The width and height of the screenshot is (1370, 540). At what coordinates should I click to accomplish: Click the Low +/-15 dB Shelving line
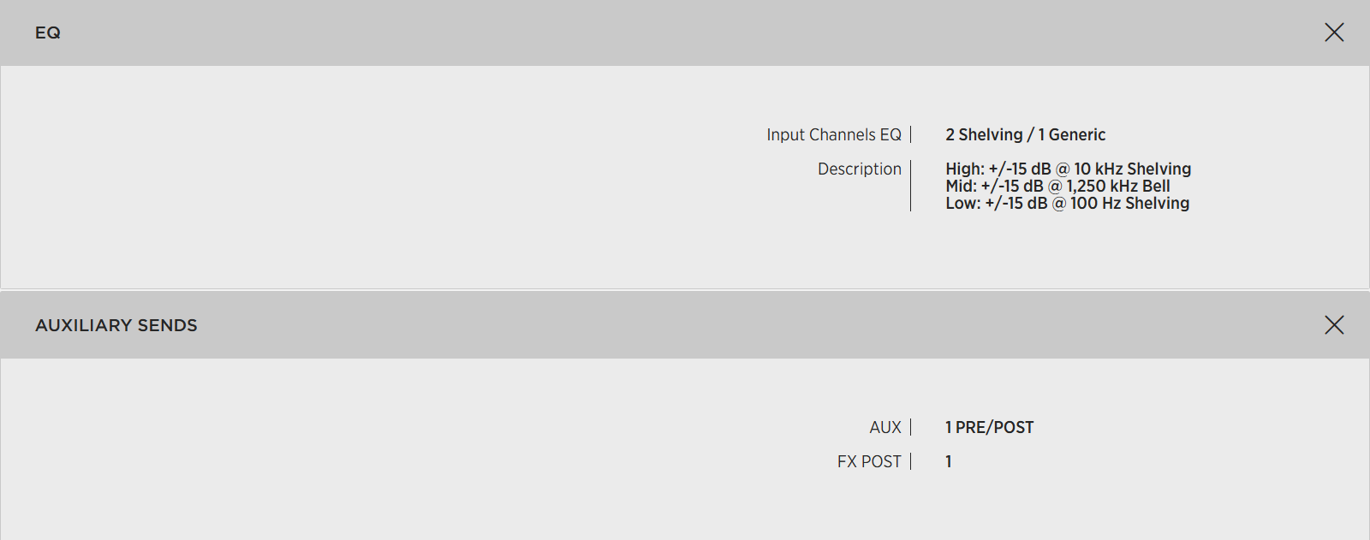click(x=1067, y=204)
